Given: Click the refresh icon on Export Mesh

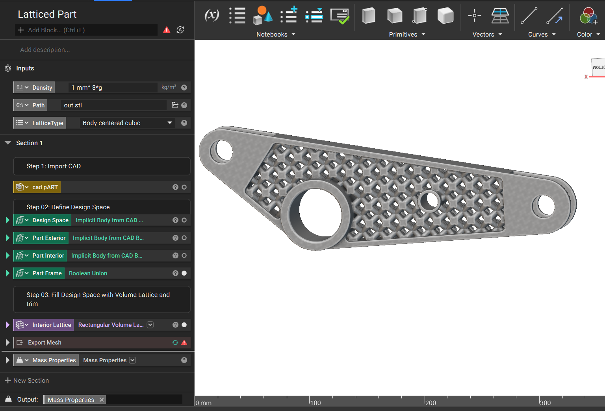Looking at the screenshot, I should [x=175, y=343].
